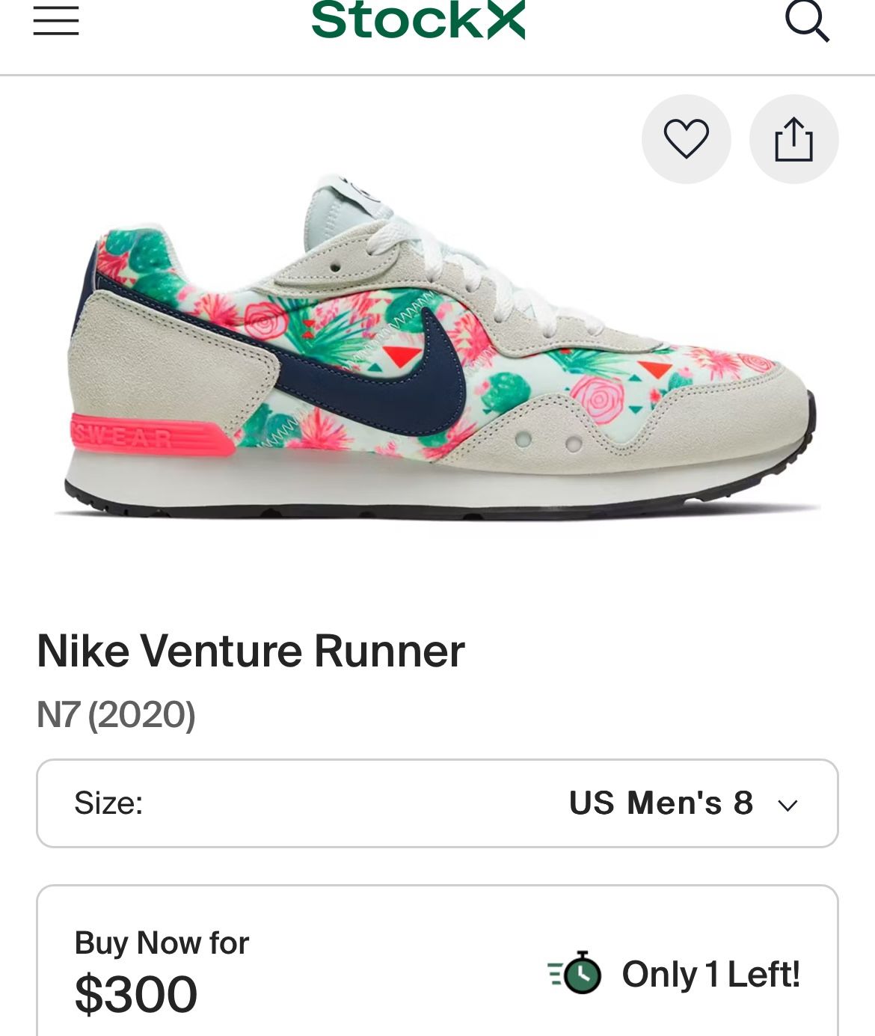Tap the Size: label
The width and height of the screenshot is (875, 1036).
click(x=108, y=803)
